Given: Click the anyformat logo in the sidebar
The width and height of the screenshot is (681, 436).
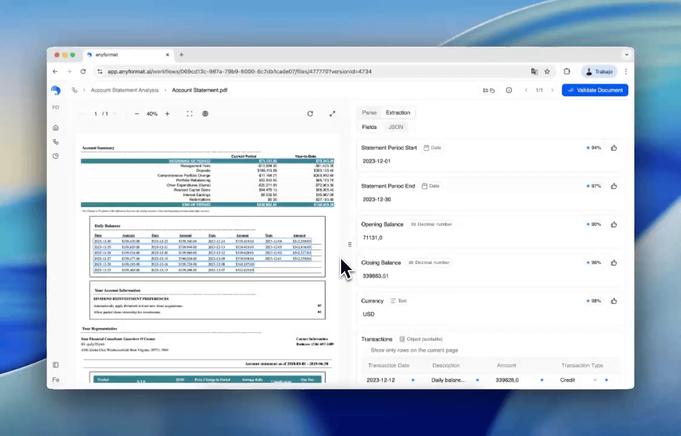Looking at the screenshot, I should (x=56, y=90).
